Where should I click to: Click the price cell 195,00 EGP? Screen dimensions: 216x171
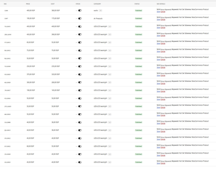click(31, 18)
